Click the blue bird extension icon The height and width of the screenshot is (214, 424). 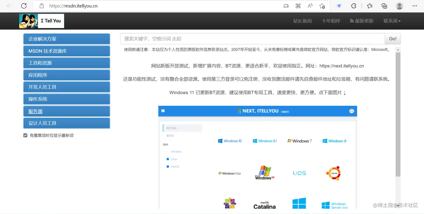pyautogui.click(x=339, y=6)
